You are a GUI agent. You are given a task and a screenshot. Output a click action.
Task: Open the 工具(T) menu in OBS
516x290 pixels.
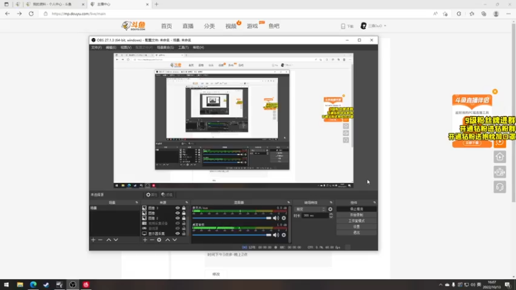tap(183, 47)
